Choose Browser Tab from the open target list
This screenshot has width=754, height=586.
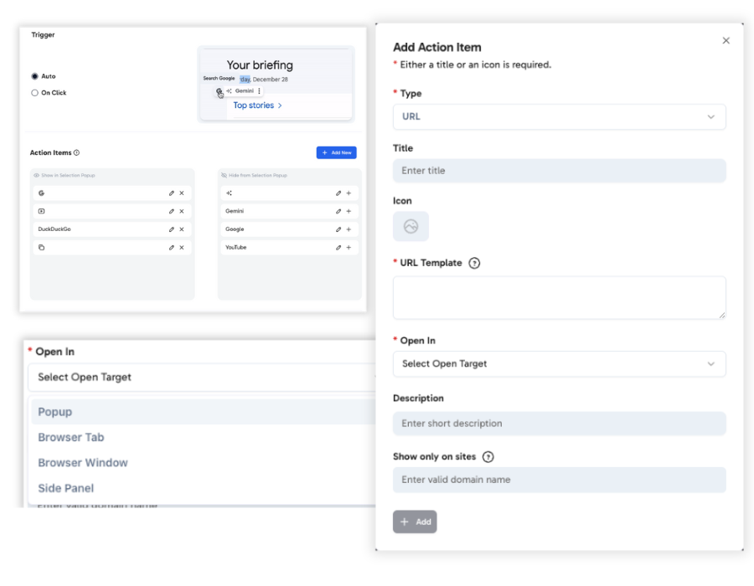71,437
